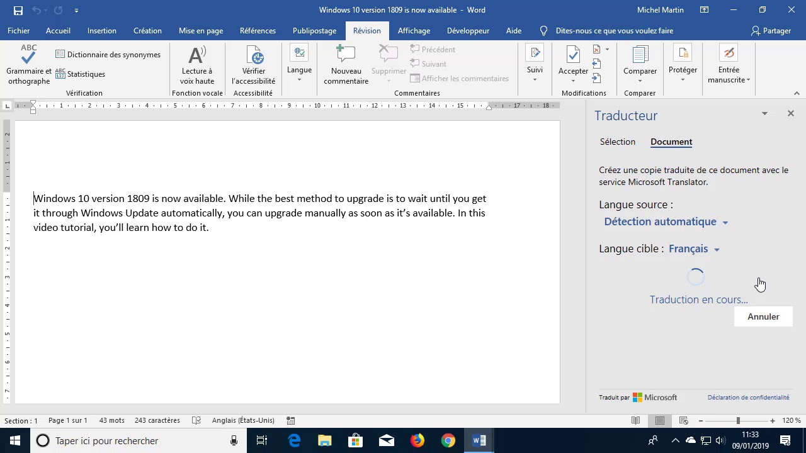Close the Traducteur pane
The image size is (806, 453).
pos(790,114)
